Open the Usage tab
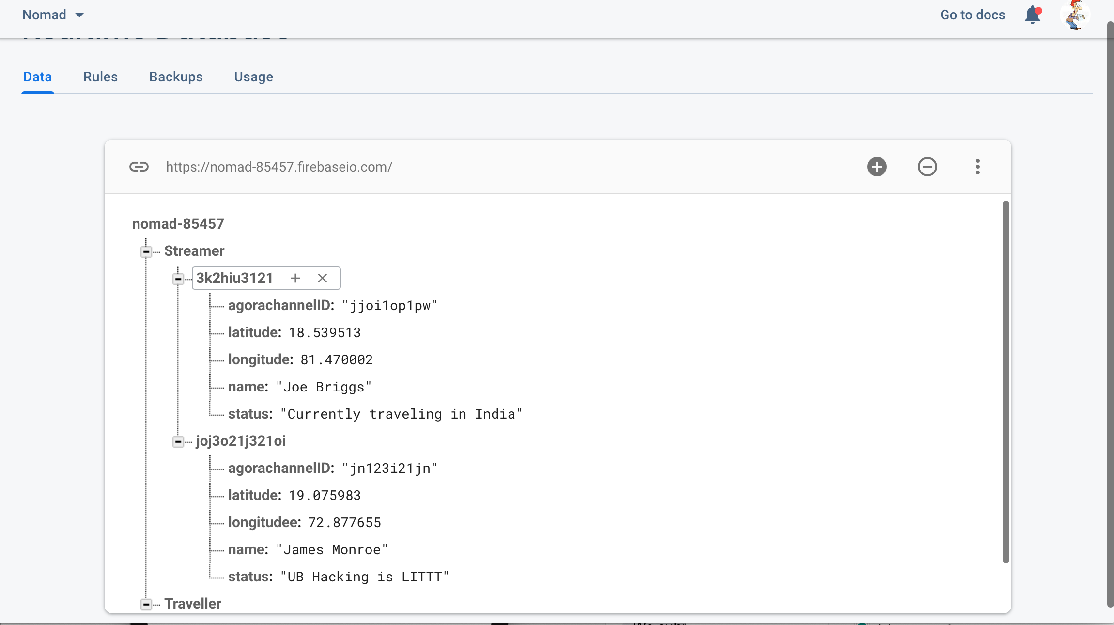Screen dimensions: 1114x625 point(253,77)
